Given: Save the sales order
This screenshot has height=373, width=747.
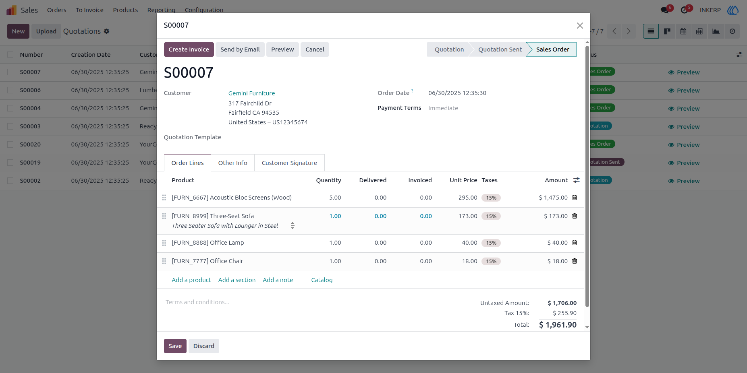Looking at the screenshot, I should 175,346.
